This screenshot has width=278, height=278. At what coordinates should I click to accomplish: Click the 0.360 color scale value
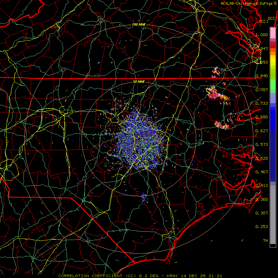(262, 200)
